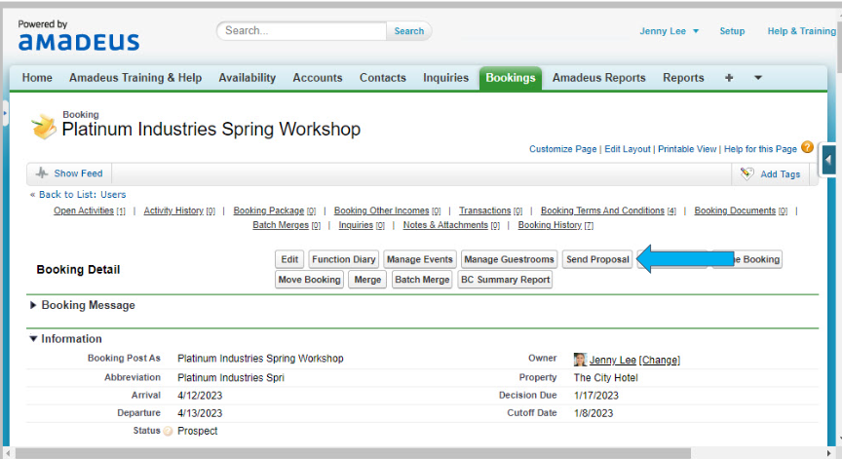Click the plus icon to add tabs
Viewport: 842px width, 459px height.
(729, 78)
